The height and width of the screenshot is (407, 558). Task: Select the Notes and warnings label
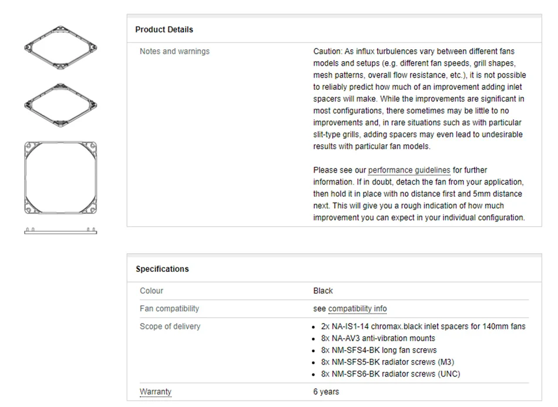174,52
